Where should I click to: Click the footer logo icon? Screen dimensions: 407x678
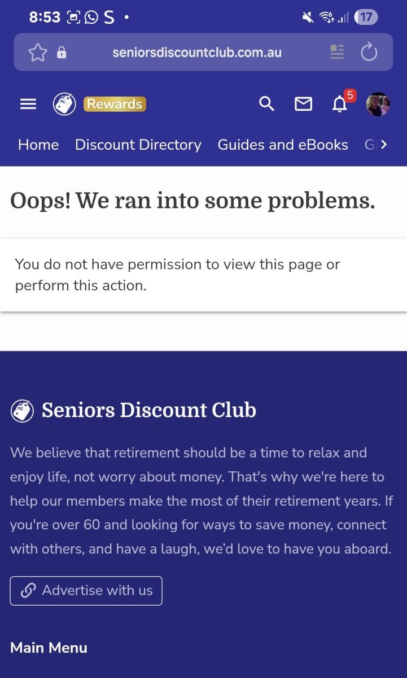[x=22, y=411]
